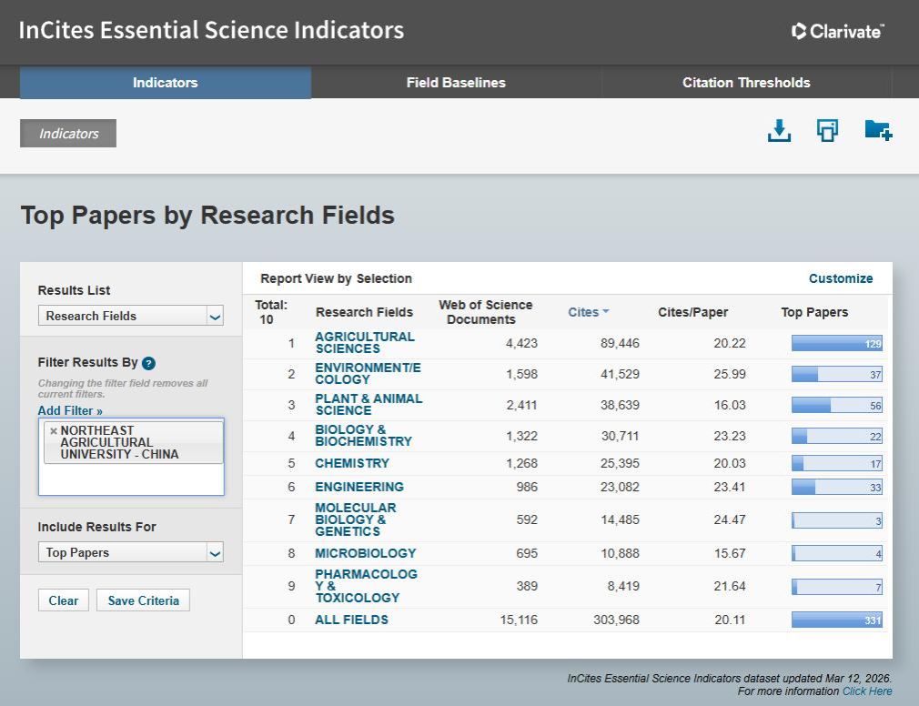This screenshot has height=706, width=919.
Task: Open the Add Filter link
Action: pos(70,410)
